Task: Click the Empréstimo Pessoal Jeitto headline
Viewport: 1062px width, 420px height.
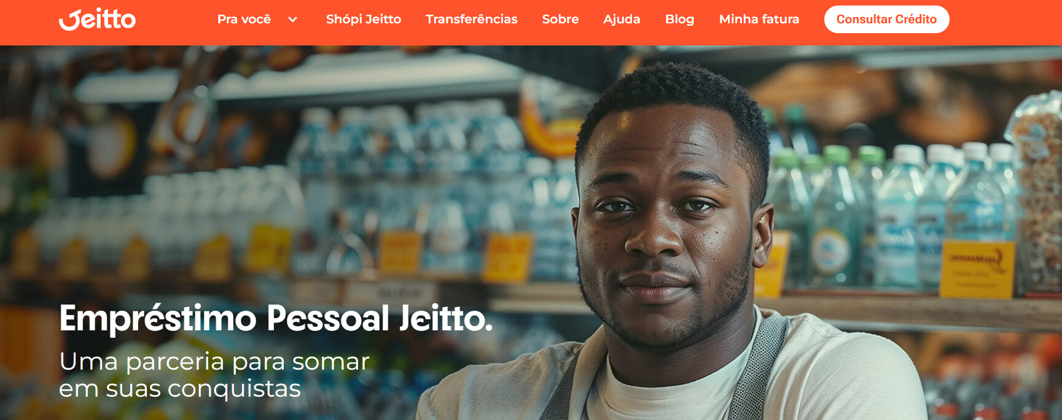Action: (x=276, y=319)
